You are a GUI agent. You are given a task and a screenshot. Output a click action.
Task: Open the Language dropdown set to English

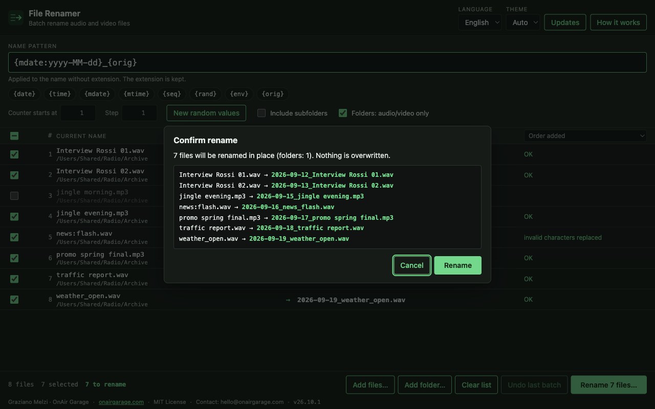click(480, 22)
